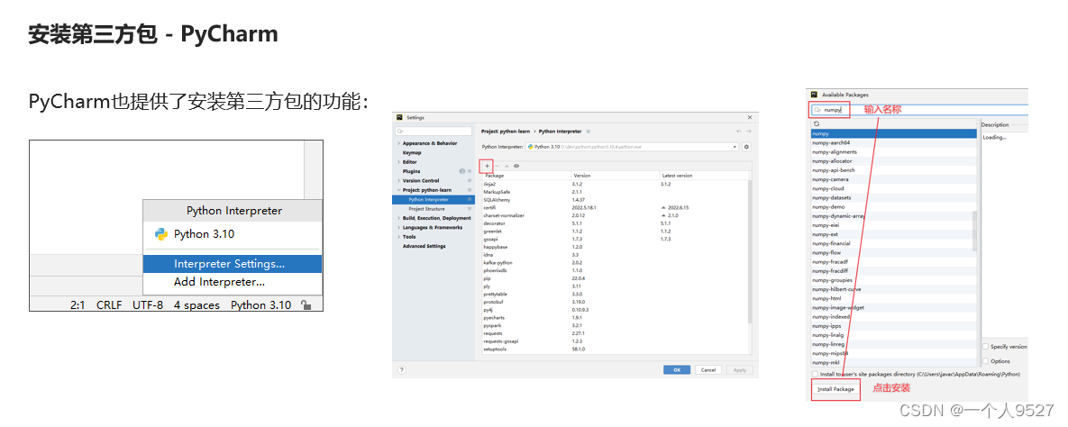Click the upgrade arrow icon in the package toolbar
This screenshot has width=1068, height=427.
(507, 166)
